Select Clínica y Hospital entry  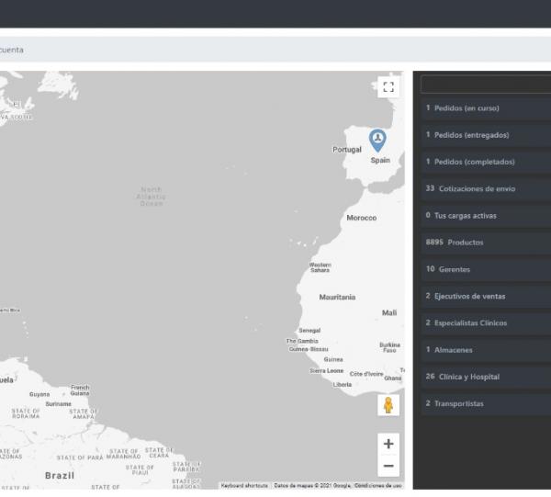tap(486, 377)
